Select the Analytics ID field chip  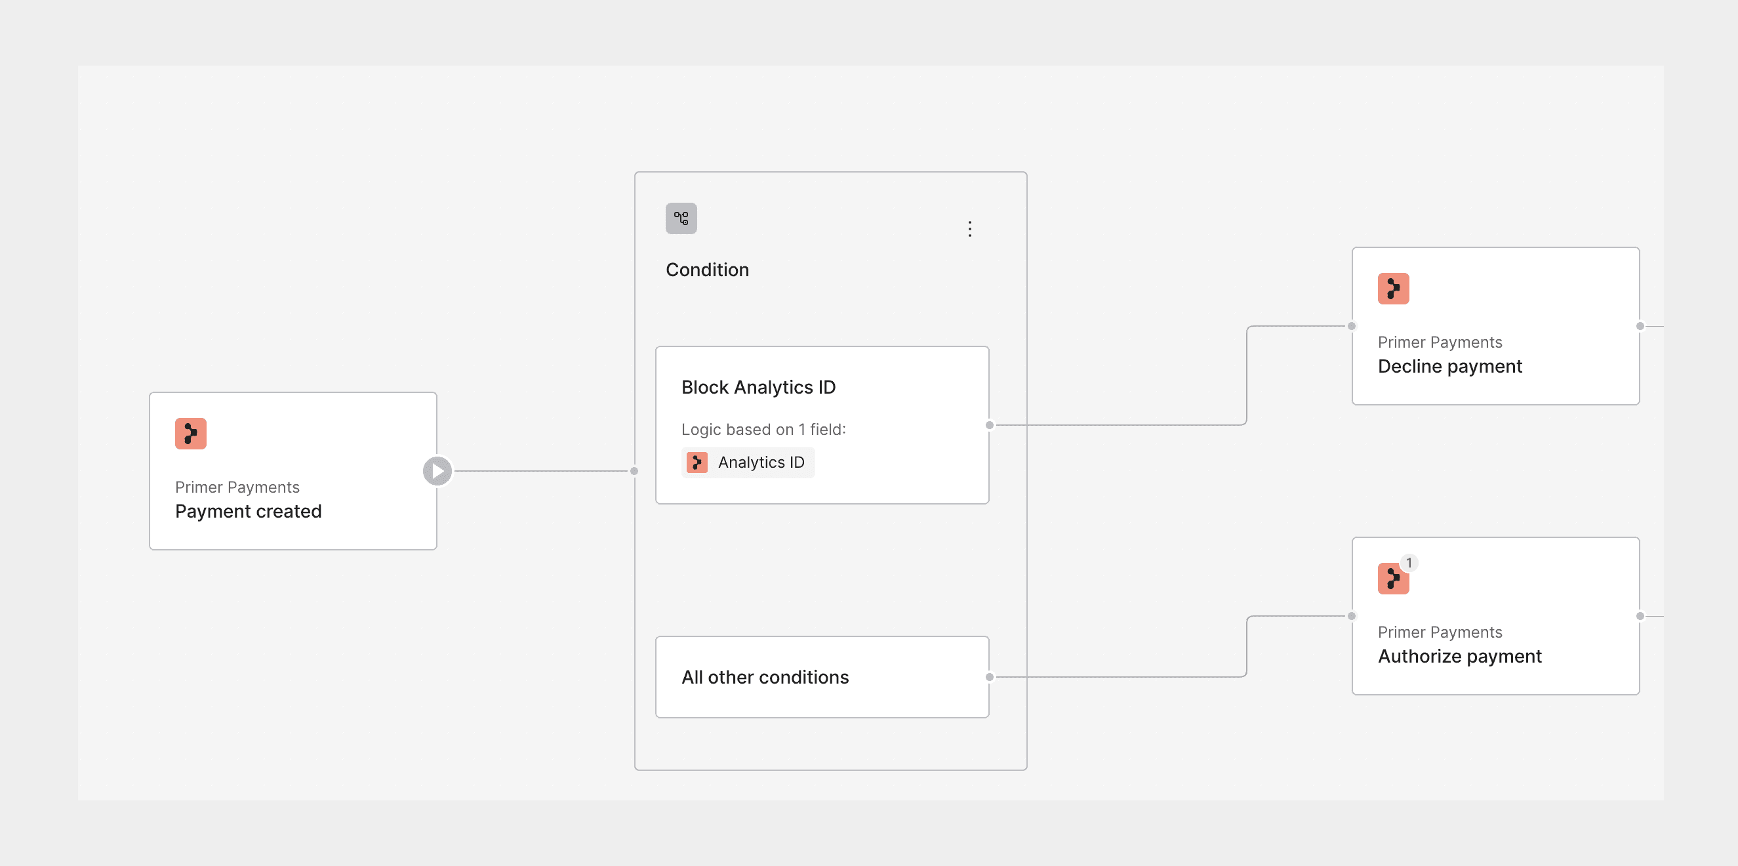click(748, 463)
